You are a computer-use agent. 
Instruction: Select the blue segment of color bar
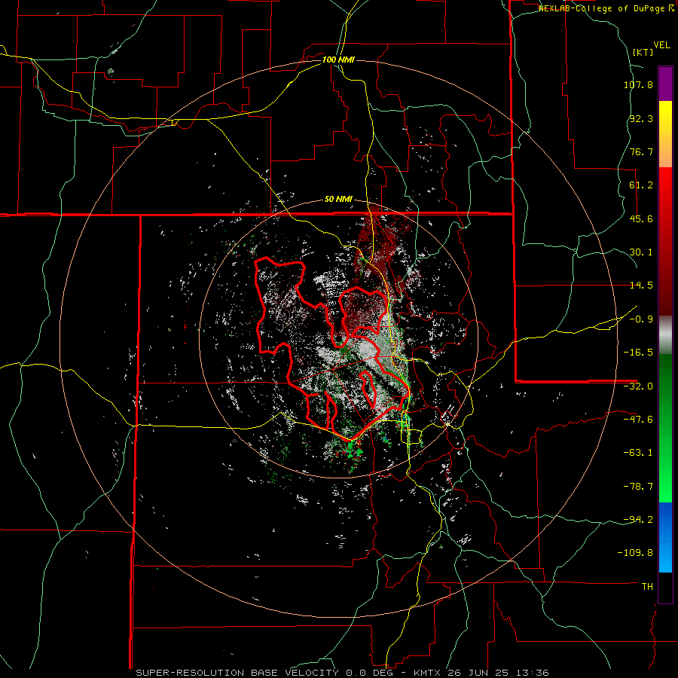tap(665, 537)
